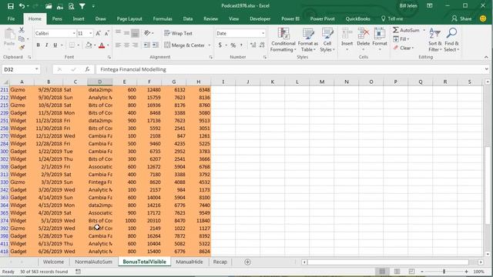Open the Borders dropdown arrow

tap(79, 45)
